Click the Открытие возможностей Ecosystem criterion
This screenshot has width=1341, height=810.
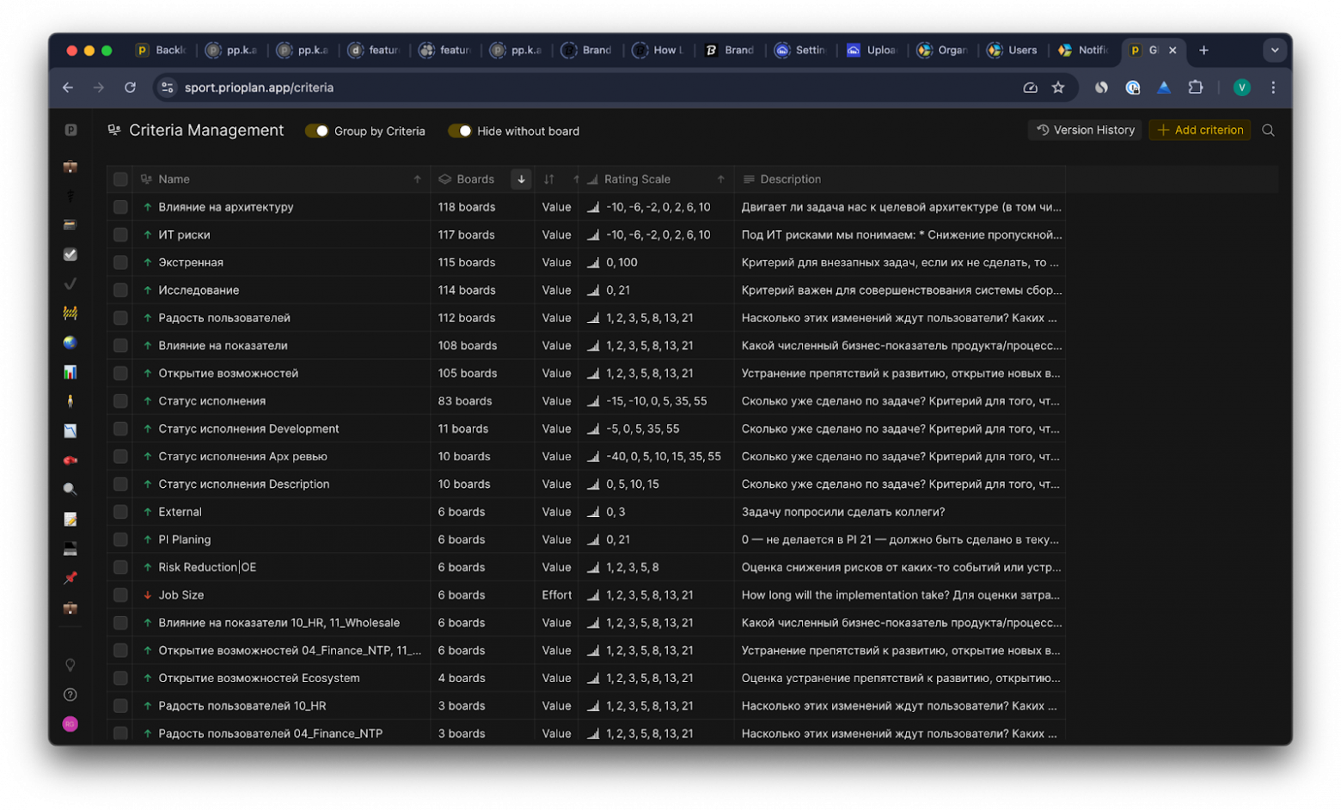click(x=259, y=678)
